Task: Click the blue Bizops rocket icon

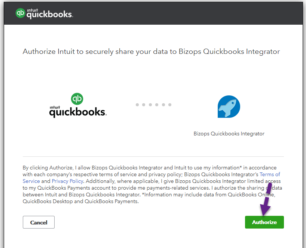Action: click(x=229, y=107)
